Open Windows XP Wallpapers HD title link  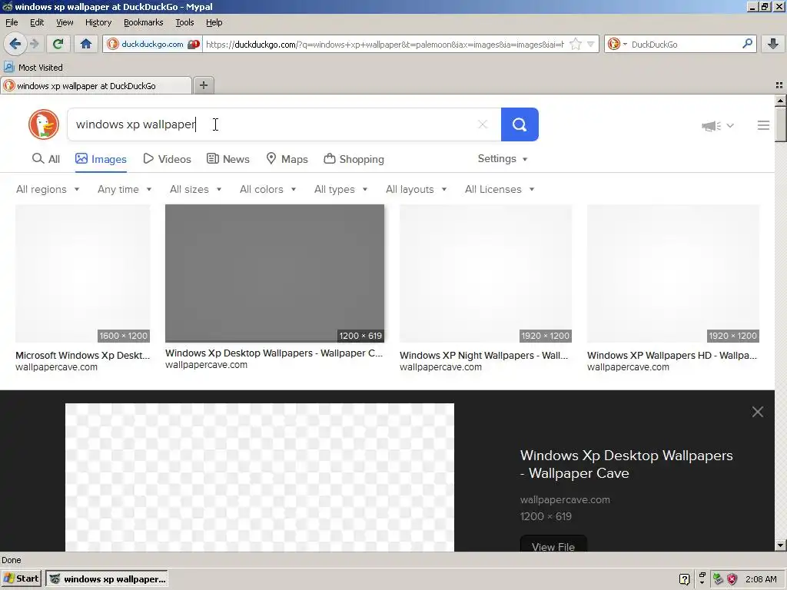(x=672, y=355)
